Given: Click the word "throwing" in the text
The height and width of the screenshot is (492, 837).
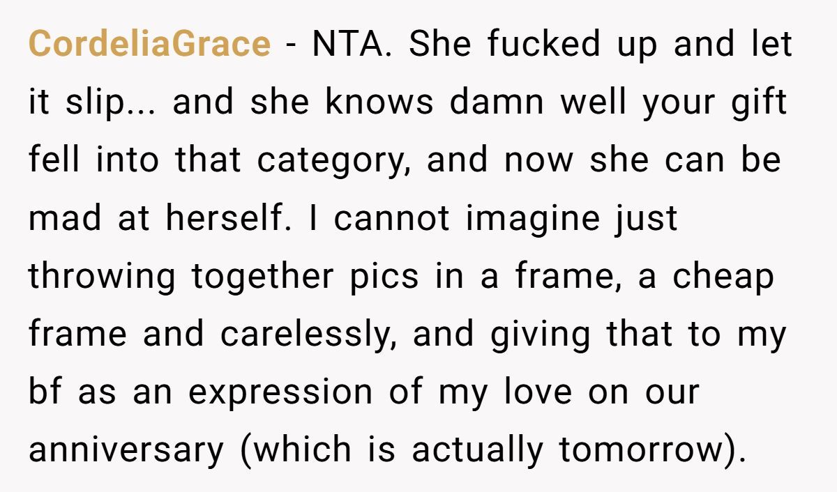Looking at the screenshot, I should [102, 277].
